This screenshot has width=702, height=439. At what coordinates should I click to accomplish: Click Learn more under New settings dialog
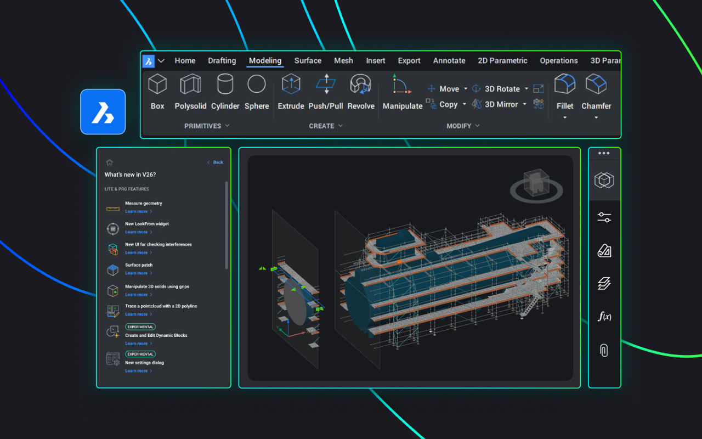138,371
